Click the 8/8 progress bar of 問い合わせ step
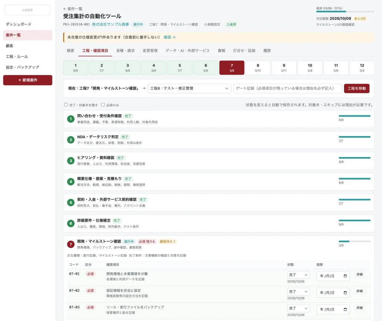This screenshot has height=321, width=382. click(x=354, y=116)
